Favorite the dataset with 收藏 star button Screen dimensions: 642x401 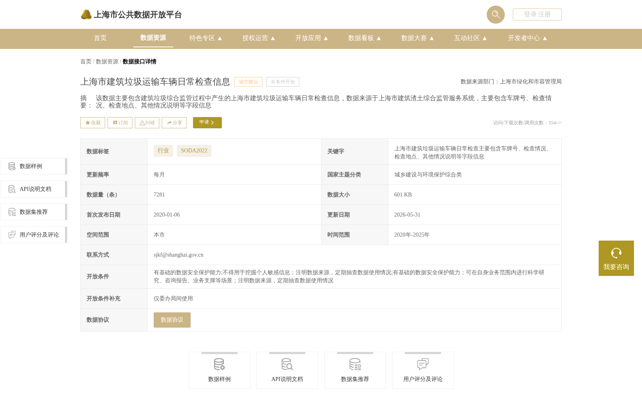pos(93,123)
